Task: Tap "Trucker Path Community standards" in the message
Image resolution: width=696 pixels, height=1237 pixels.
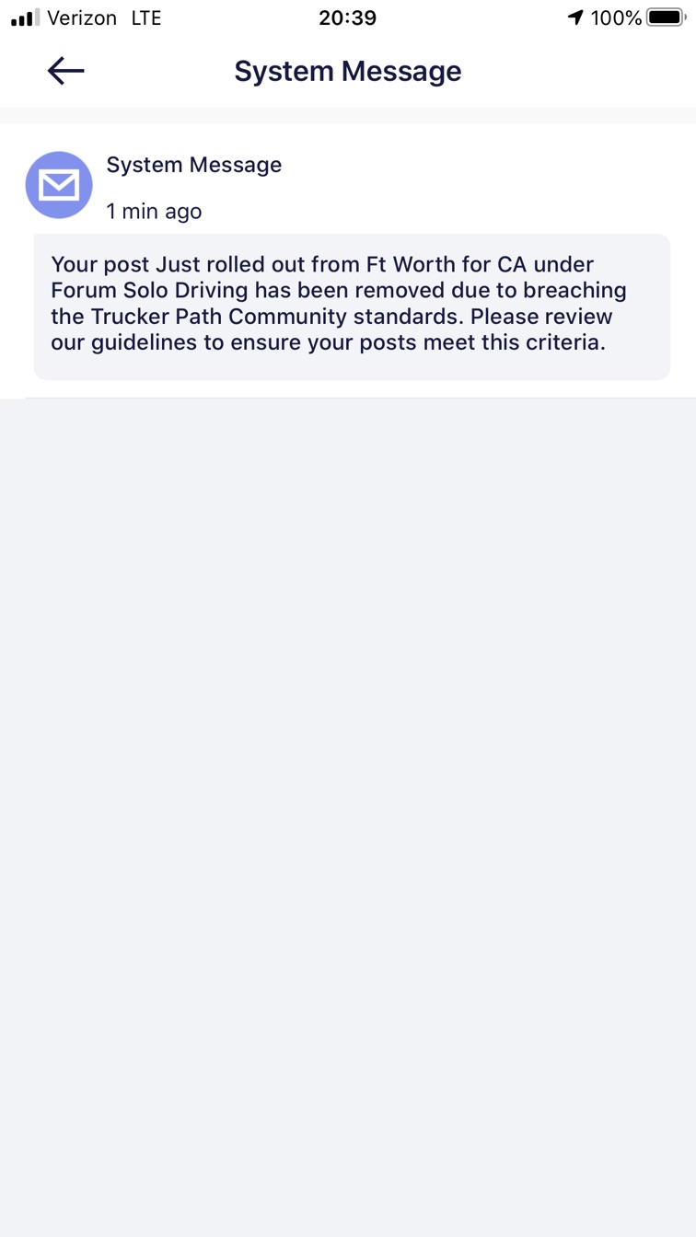Action: [x=276, y=318]
